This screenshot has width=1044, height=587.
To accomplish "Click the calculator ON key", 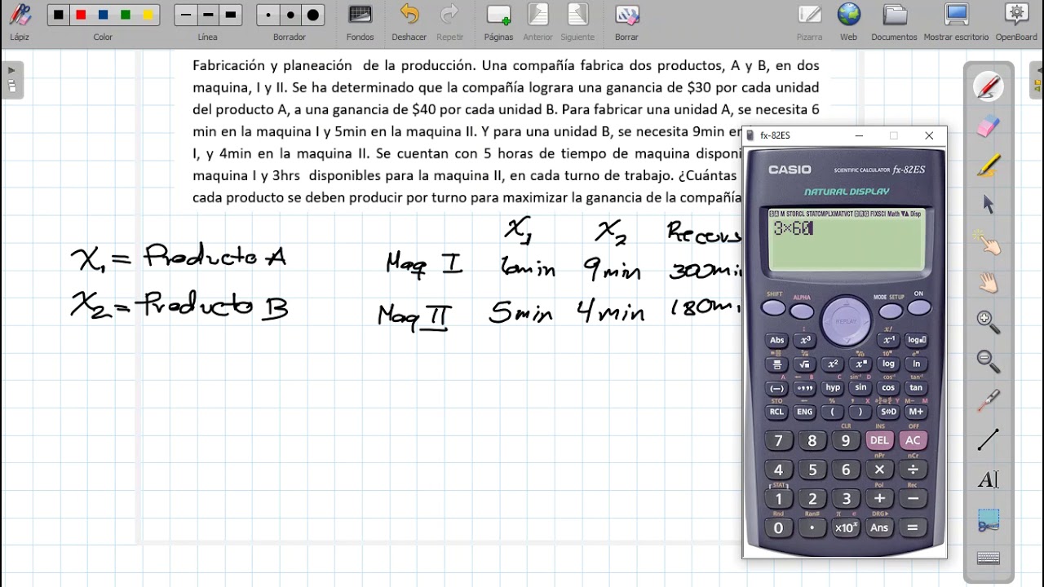I will [919, 308].
